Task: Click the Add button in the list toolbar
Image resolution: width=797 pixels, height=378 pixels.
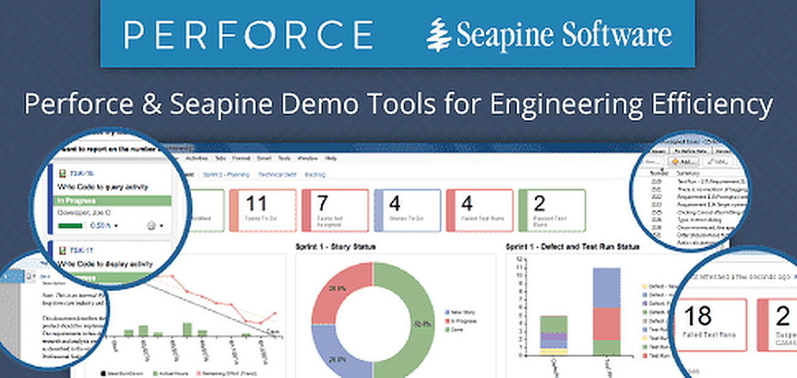Action: point(683,161)
